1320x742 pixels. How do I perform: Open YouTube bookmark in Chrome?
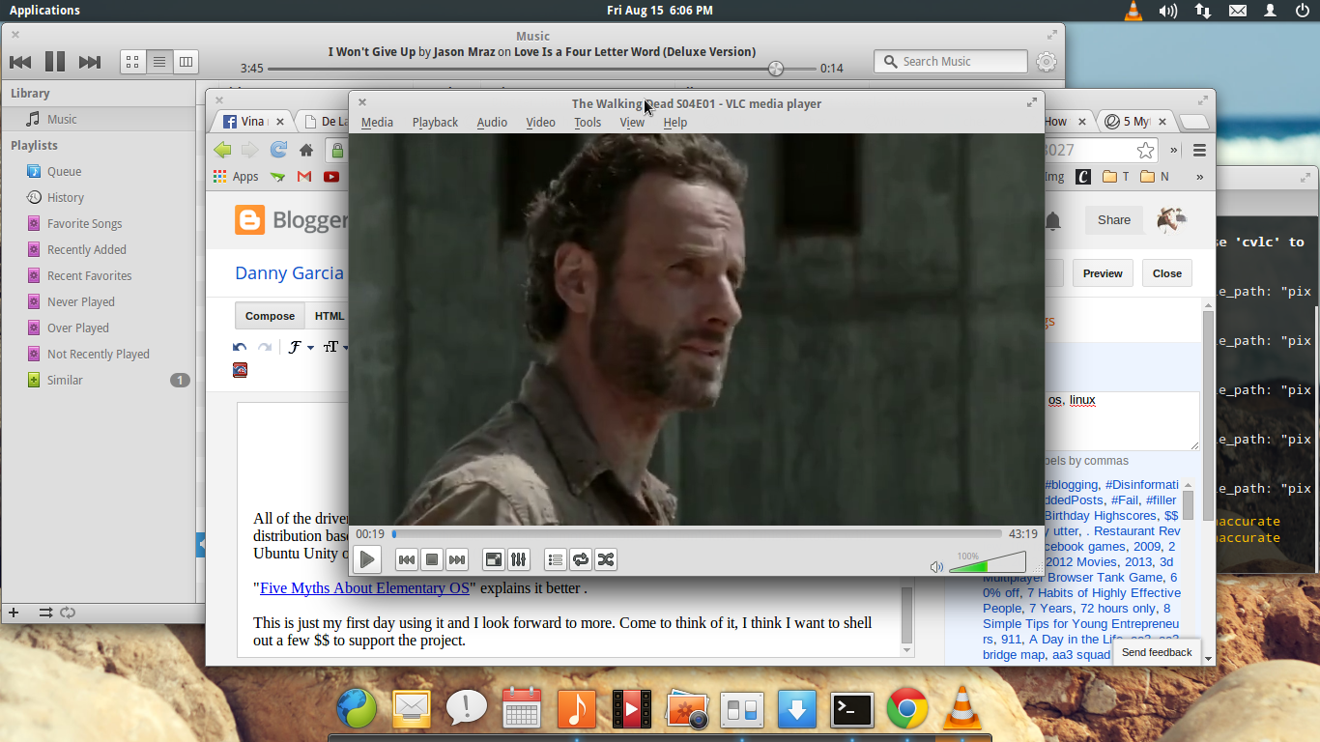pos(331,177)
